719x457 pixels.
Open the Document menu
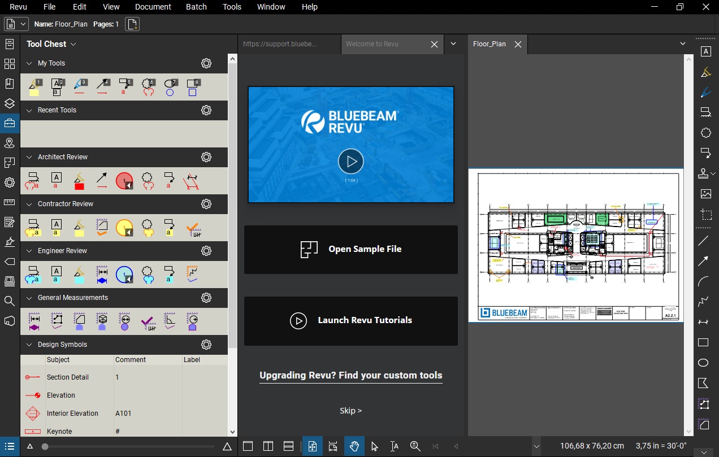(x=153, y=7)
